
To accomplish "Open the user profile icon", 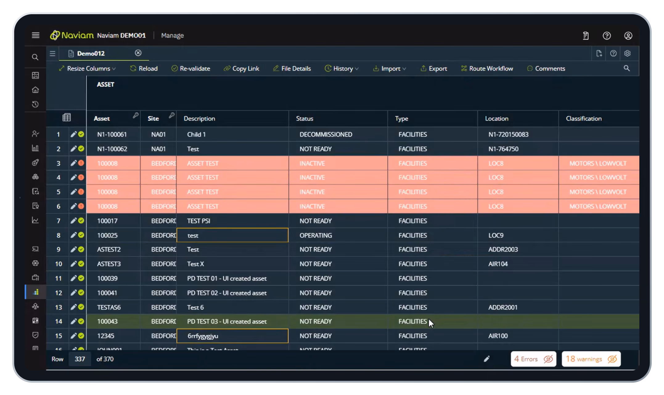I will tap(628, 36).
